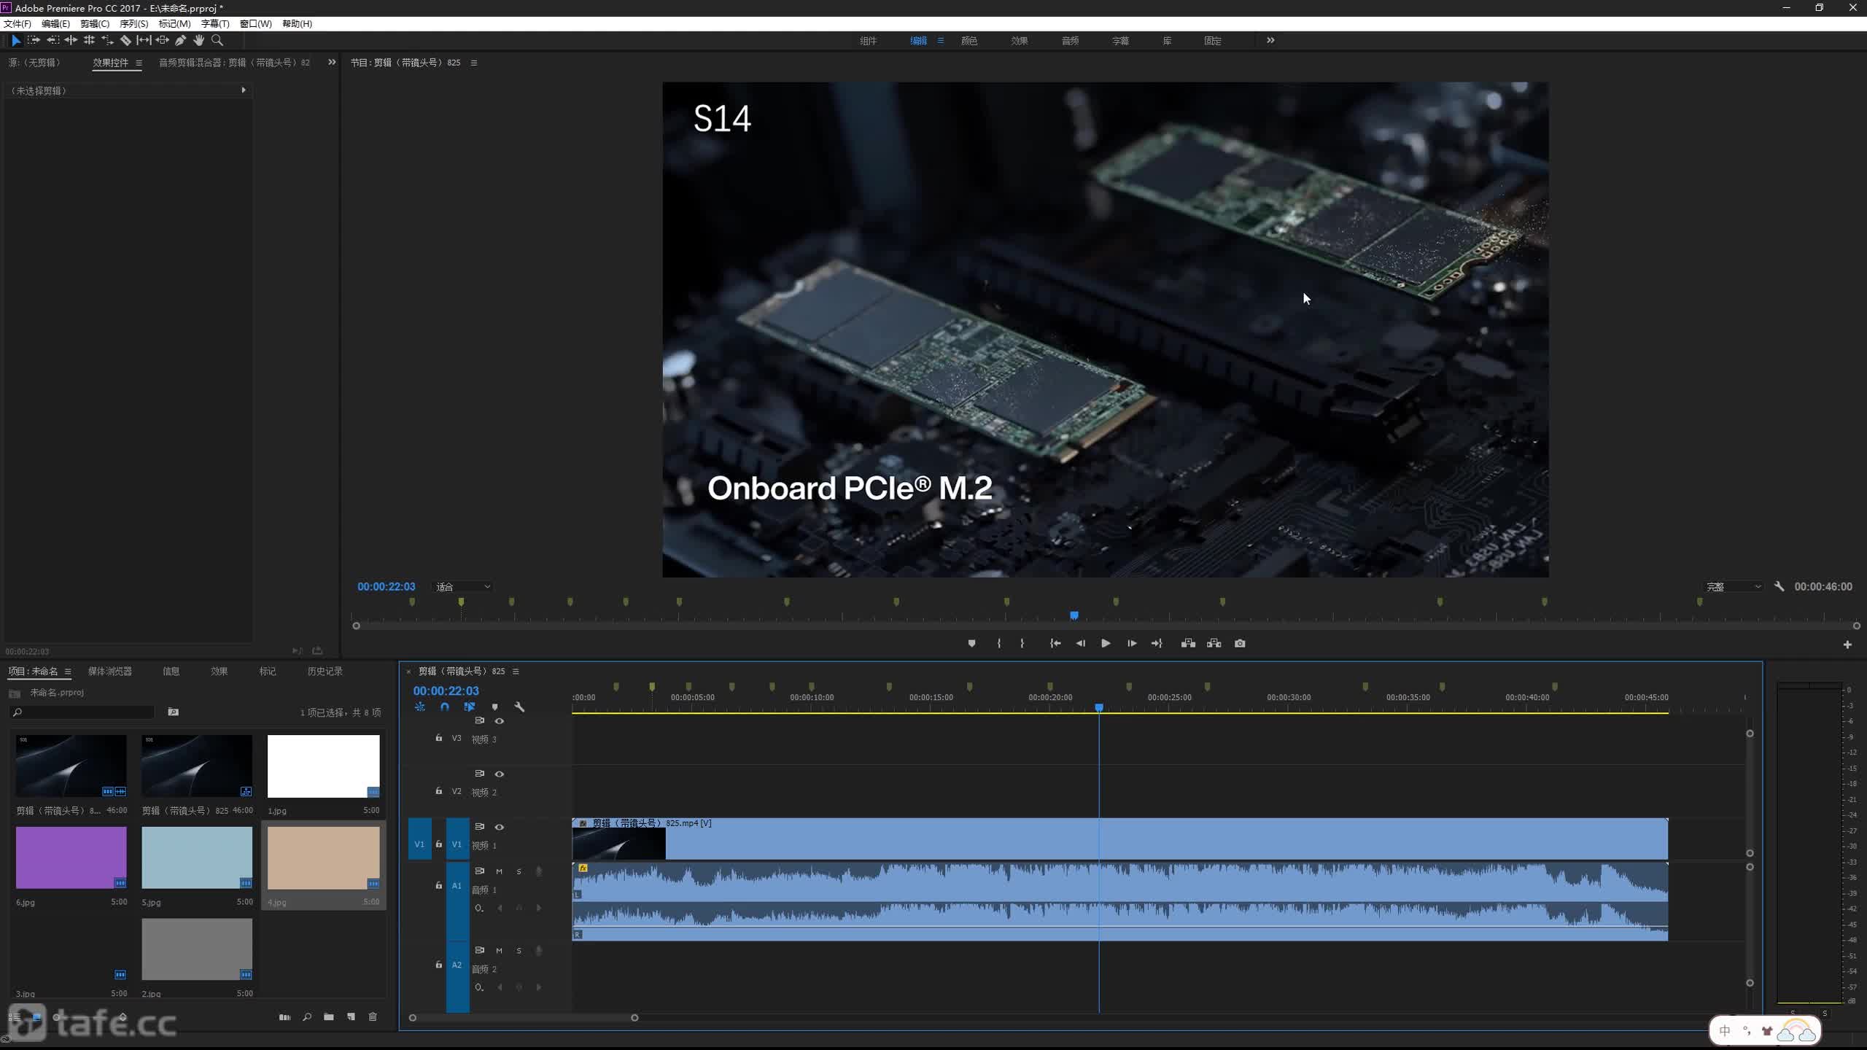The width and height of the screenshot is (1867, 1050).
Task: Click Add Marker in program monitor
Action: (971, 643)
